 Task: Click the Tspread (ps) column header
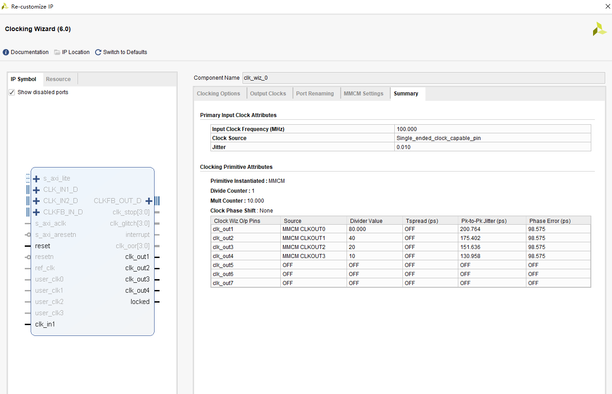pyautogui.click(x=430, y=221)
